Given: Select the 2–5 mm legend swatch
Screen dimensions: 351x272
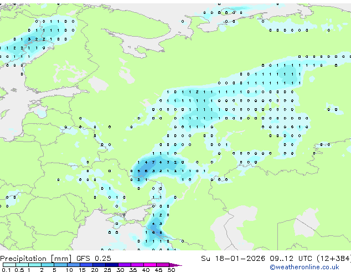Looking at the screenshot, I should pos(48,265).
